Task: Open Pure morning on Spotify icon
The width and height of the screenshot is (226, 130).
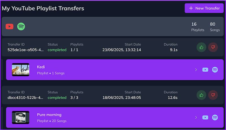Action: click(x=215, y=117)
